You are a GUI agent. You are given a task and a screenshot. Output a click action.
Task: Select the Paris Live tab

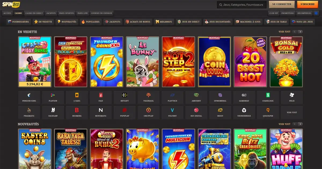pyautogui.click(x=83, y=13)
